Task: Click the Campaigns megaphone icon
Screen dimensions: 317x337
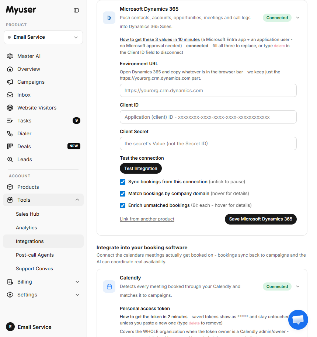Action: (x=10, y=82)
